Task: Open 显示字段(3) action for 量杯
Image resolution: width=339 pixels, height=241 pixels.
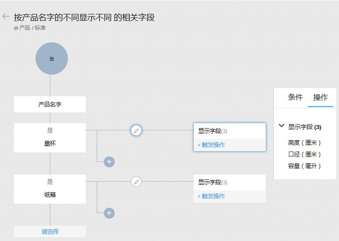Action: pyautogui.click(x=213, y=131)
